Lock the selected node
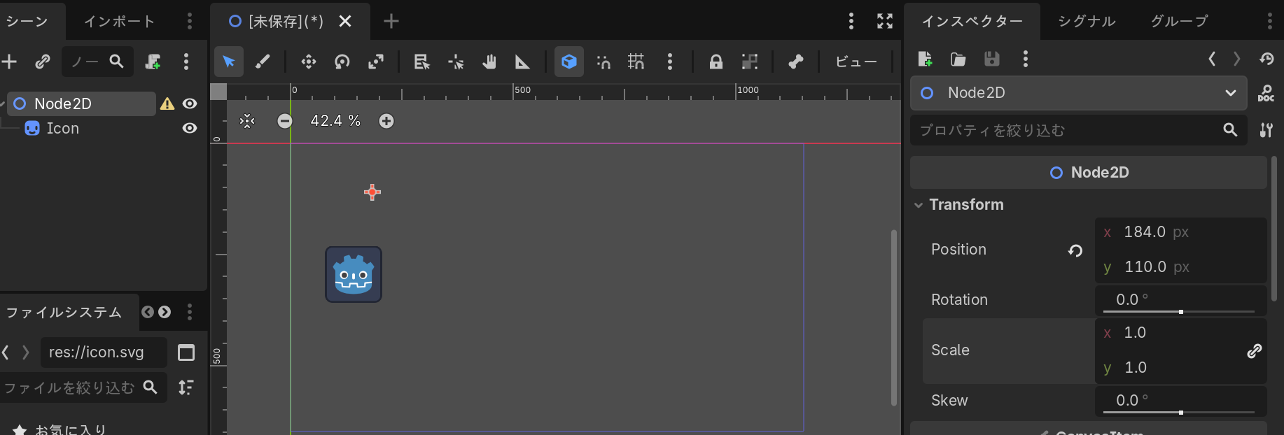This screenshot has width=1284, height=435. pyautogui.click(x=716, y=62)
